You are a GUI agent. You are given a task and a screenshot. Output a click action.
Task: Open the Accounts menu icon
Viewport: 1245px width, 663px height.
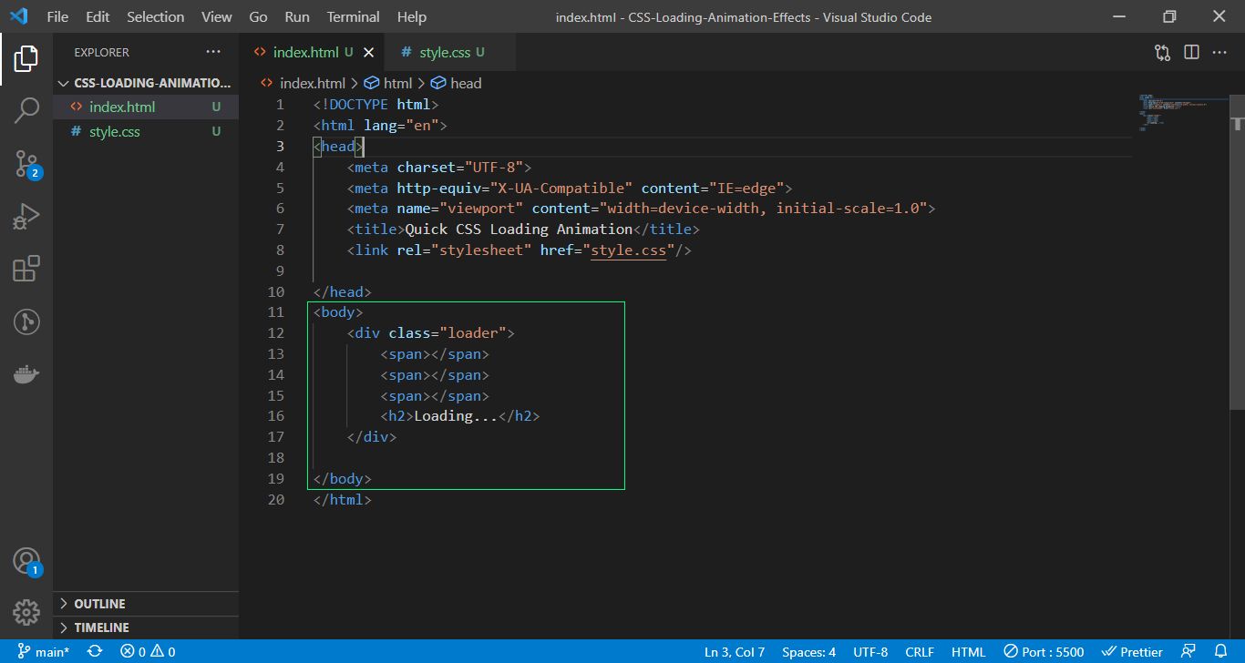coord(26,561)
